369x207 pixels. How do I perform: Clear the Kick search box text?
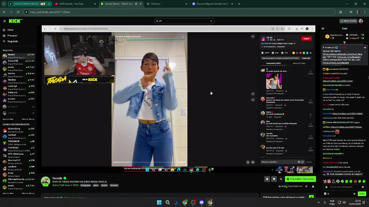[x=211, y=21]
